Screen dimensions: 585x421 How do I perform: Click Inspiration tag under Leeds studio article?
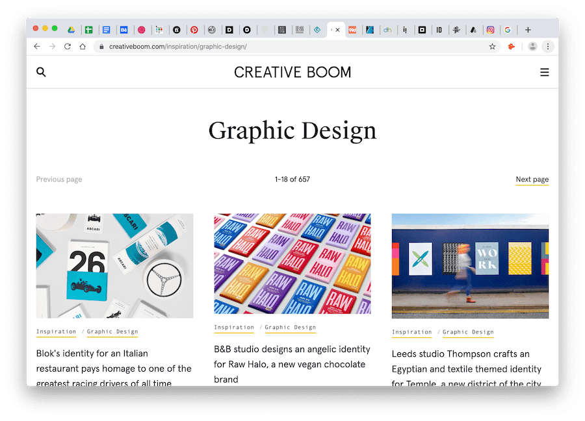point(411,332)
